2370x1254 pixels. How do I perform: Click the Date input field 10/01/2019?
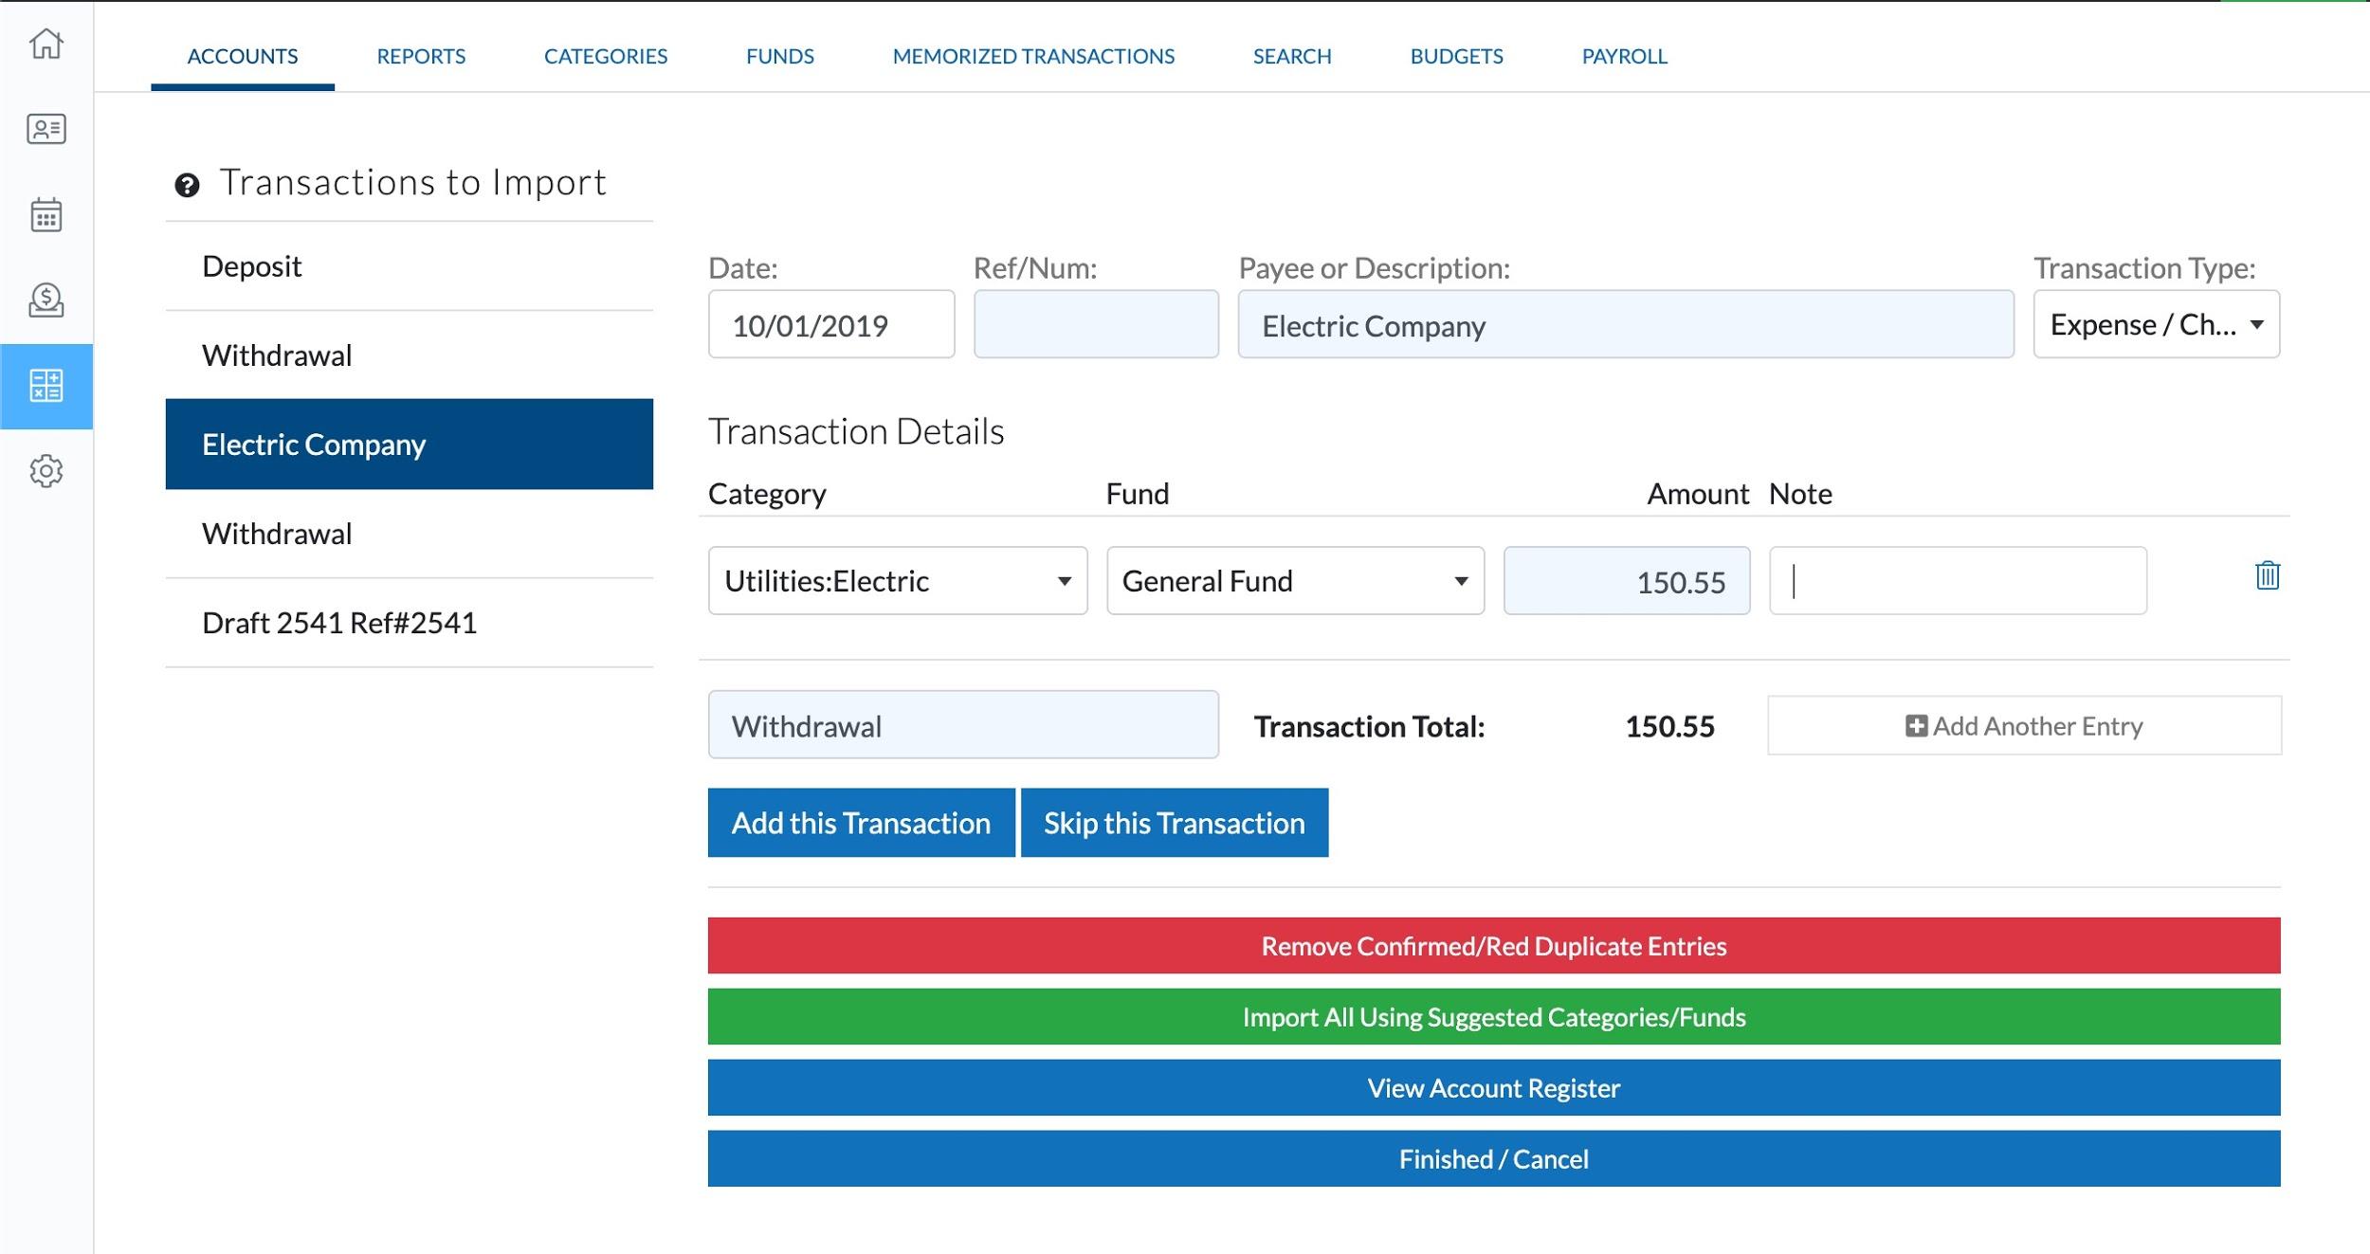point(832,324)
